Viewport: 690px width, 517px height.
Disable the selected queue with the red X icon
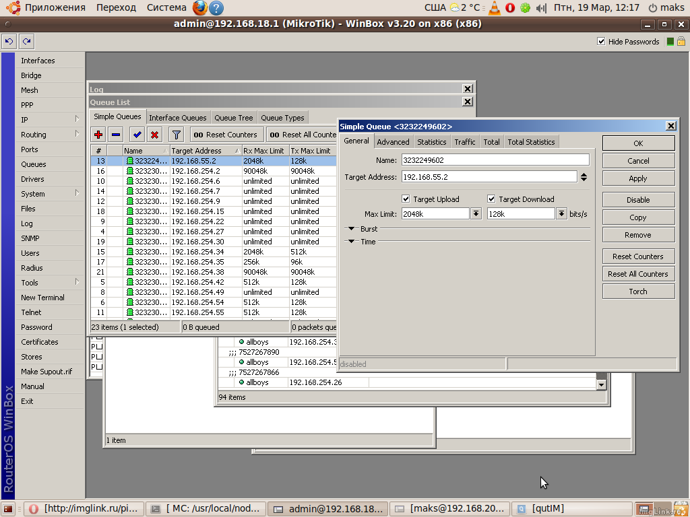[154, 135]
